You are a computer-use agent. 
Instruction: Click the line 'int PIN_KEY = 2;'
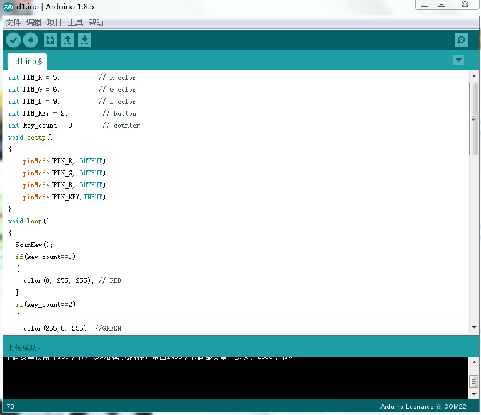(38, 113)
